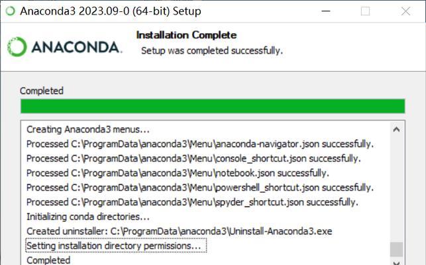Click the log scroll down arrow
The height and width of the screenshot is (265, 426).
pos(396,262)
